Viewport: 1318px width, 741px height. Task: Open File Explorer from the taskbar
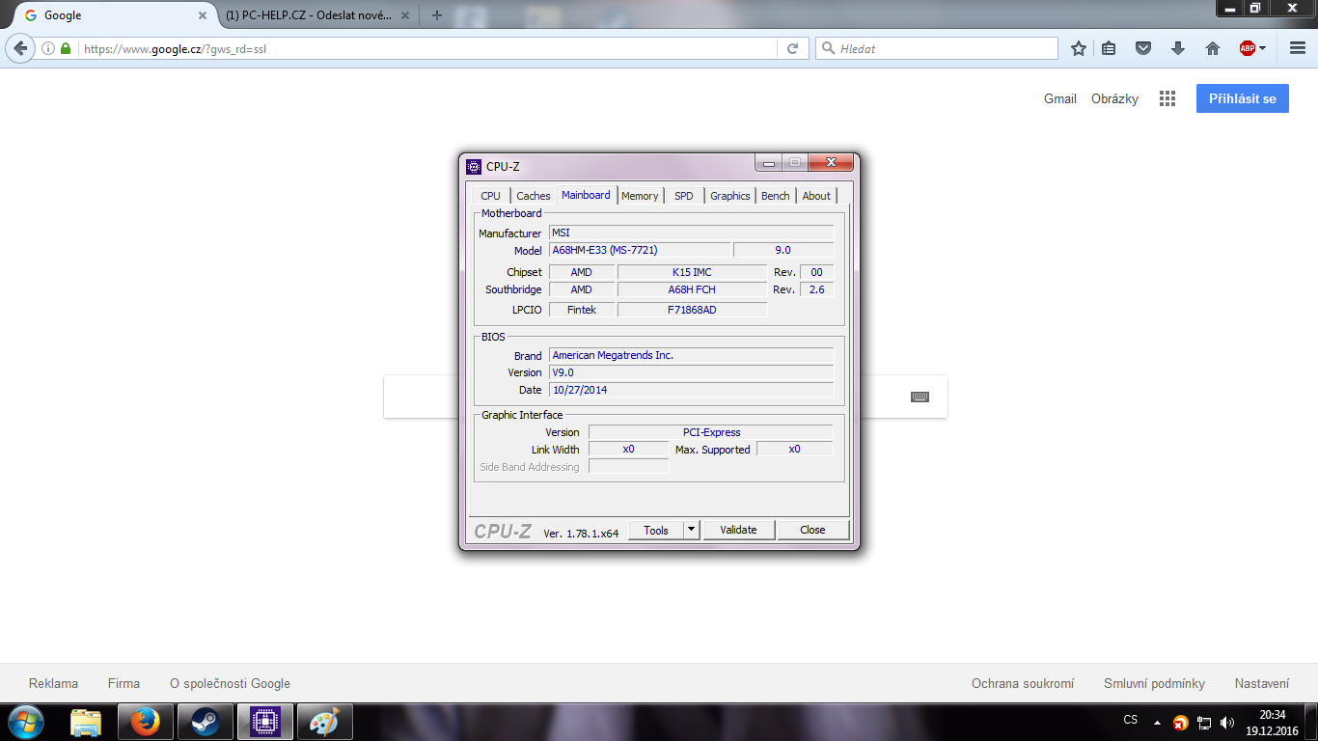[x=86, y=722]
